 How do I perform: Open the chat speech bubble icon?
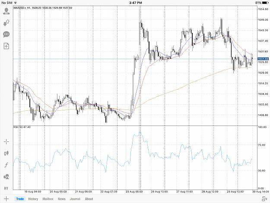point(6,34)
